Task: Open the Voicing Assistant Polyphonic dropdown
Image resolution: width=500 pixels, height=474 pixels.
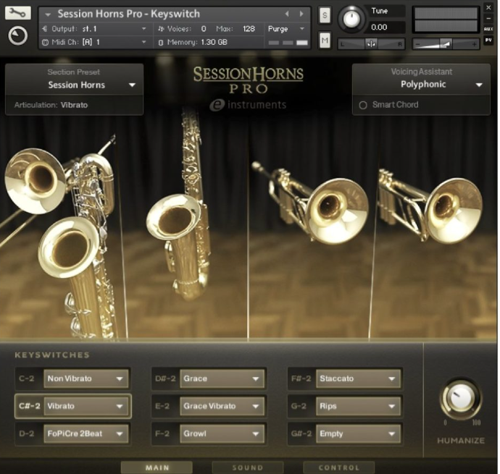Action: pos(421,85)
